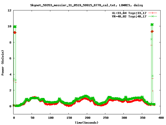Click the x-axis tick label 150
166x125 pixels.
[69, 118]
